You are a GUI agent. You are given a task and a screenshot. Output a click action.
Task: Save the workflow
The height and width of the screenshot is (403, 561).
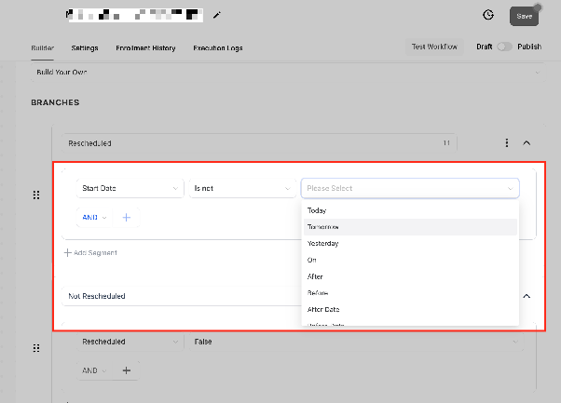point(524,16)
